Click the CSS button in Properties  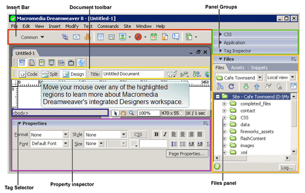point(138,134)
